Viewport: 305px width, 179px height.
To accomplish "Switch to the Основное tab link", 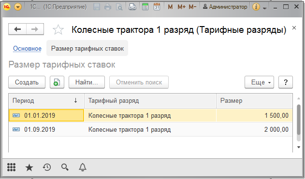I will click(27, 49).
